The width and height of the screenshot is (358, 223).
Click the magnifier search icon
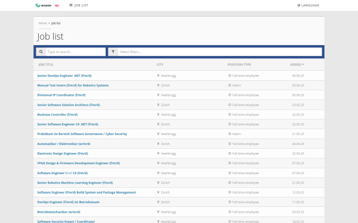(41, 52)
